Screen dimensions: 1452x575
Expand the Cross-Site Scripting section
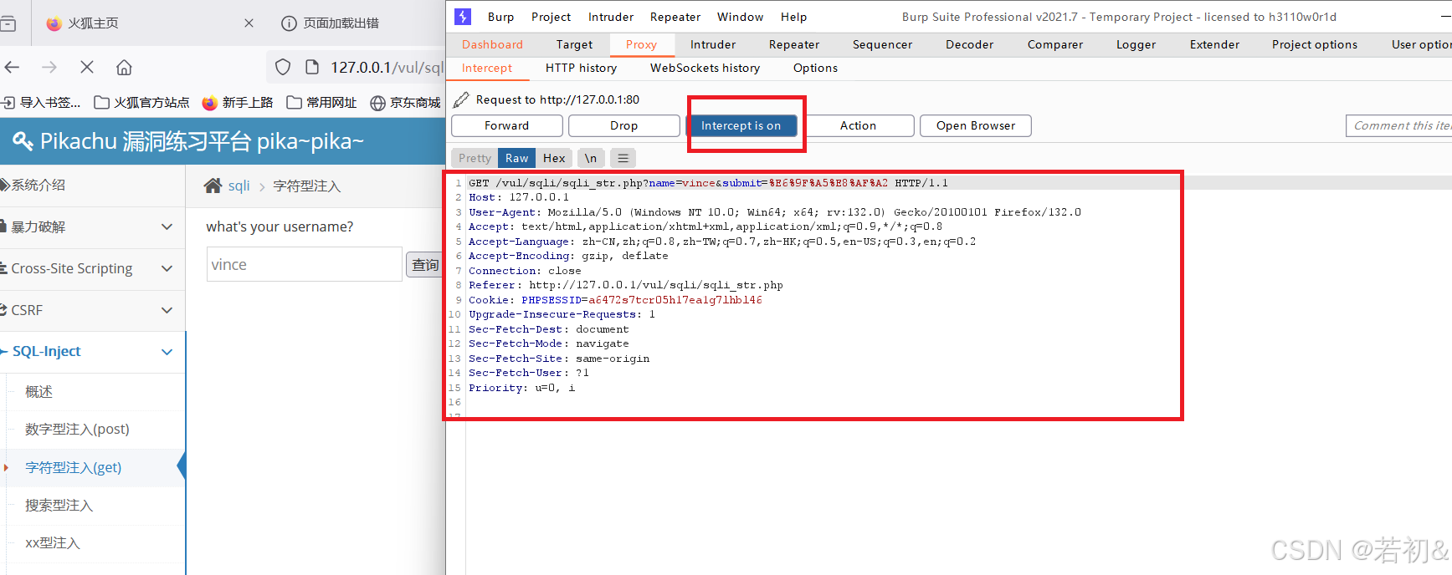click(x=92, y=268)
